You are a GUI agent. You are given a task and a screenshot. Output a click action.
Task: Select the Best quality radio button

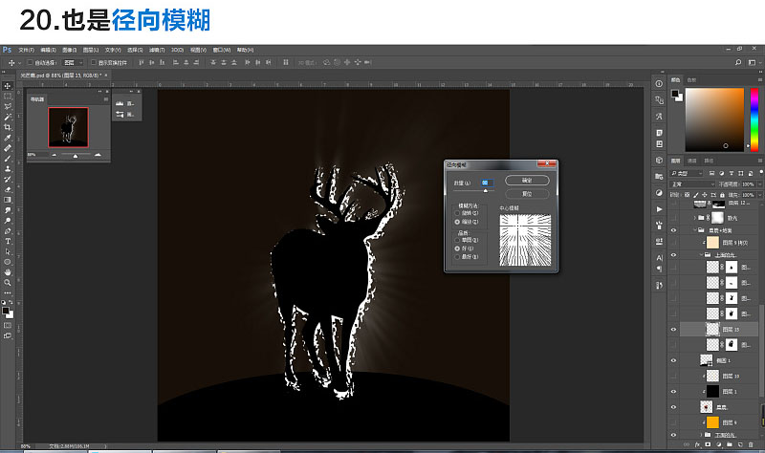click(457, 256)
